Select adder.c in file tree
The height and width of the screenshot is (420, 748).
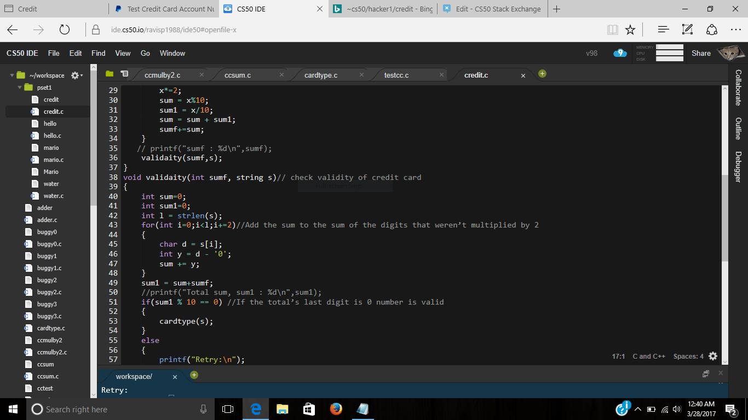pos(47,220)
